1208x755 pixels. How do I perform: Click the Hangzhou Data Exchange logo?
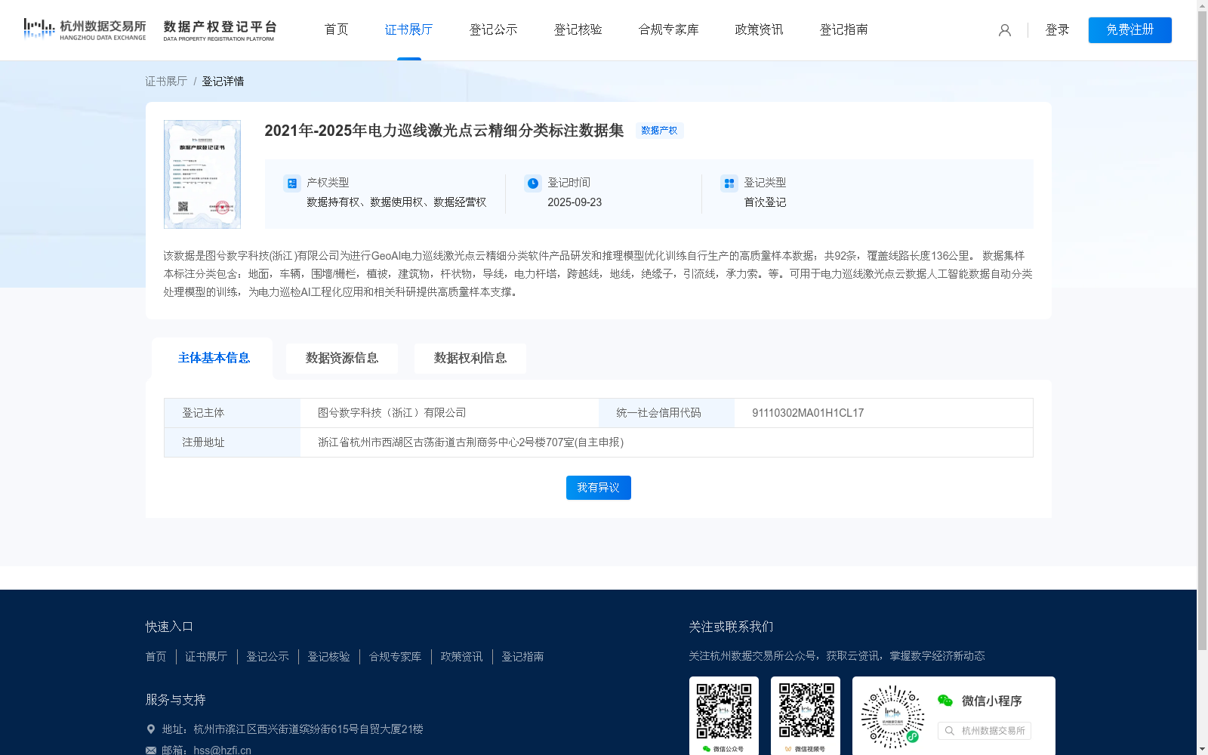tap(85, 29)
